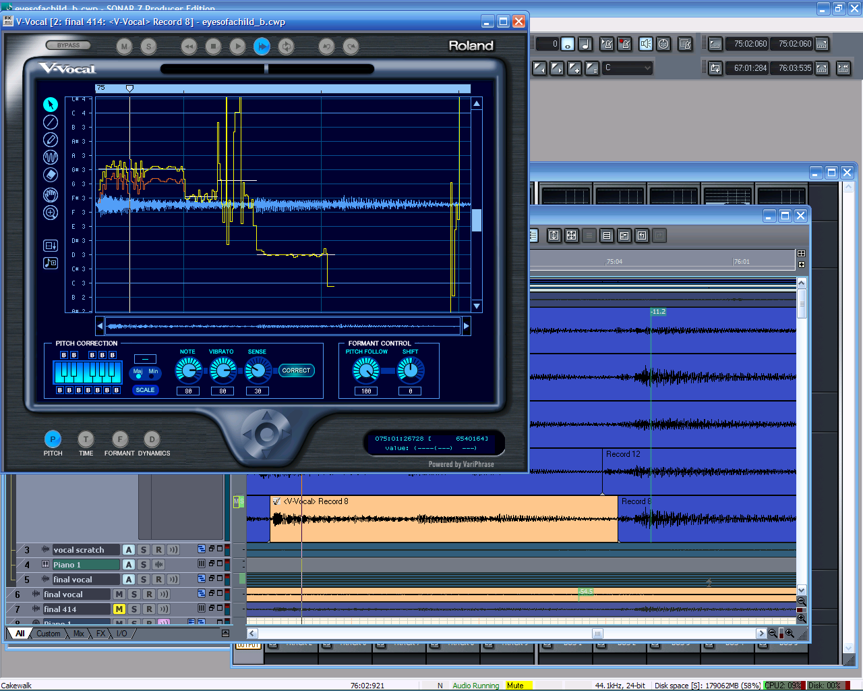Image resolution: width=863 pixels, height=691 pixels.
Task: Mute track 6 final vocal
Action: 119,594
